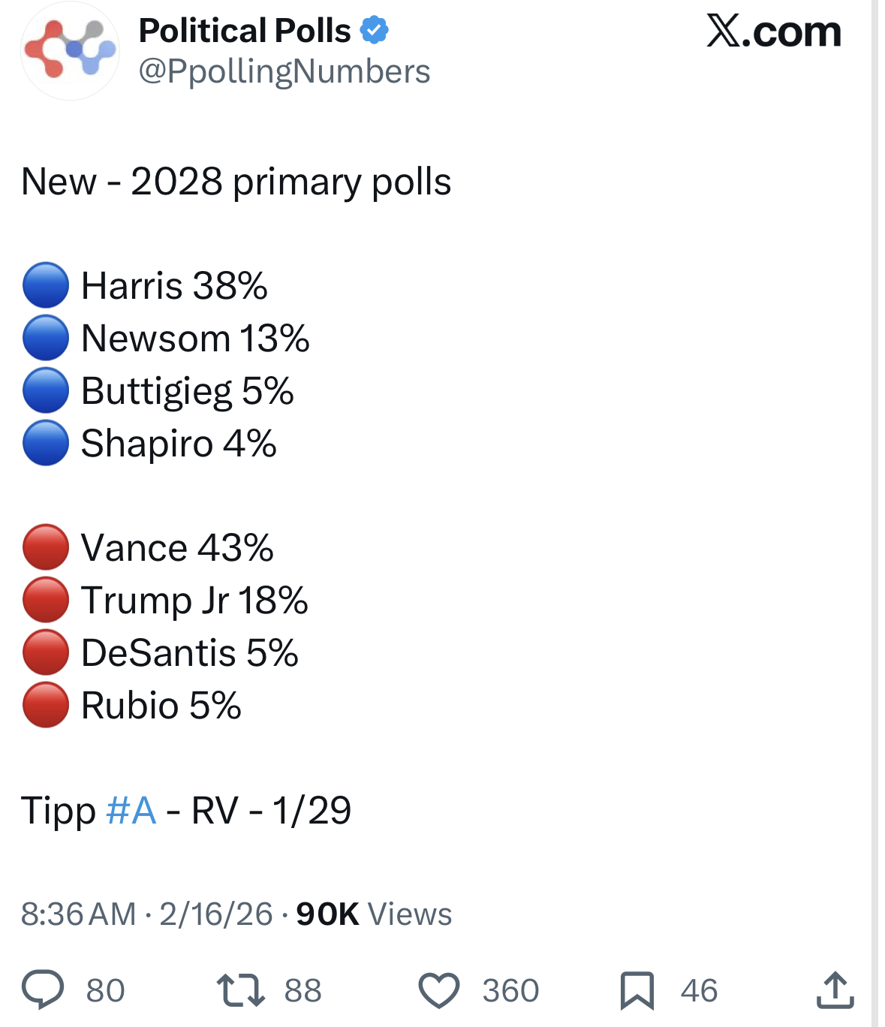Click the 80 replies count
Image resolution: width=885 pixels, height=1027 pixels.
[105, 990]
